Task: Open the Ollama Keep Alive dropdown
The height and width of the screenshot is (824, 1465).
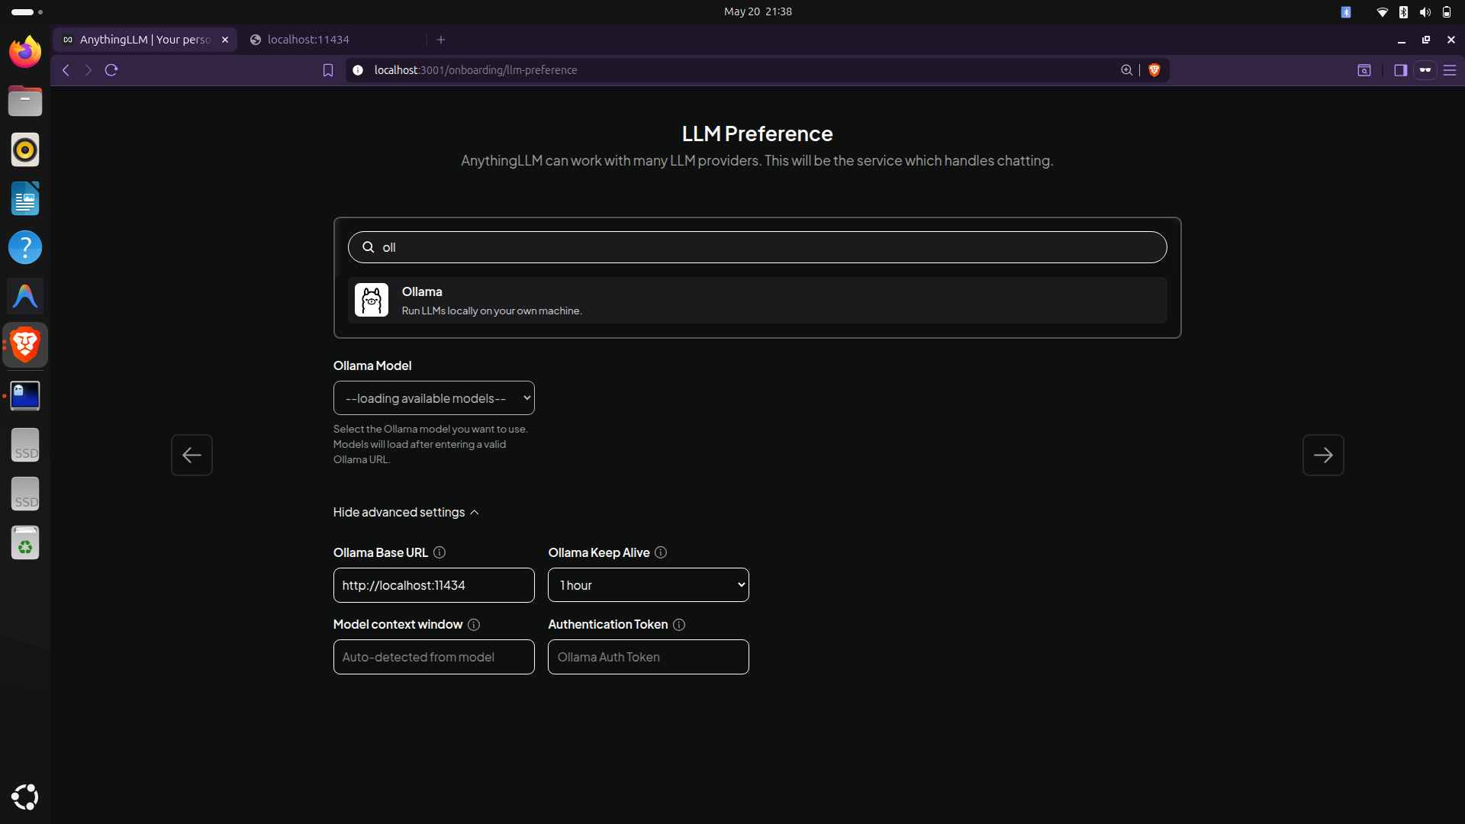Action: tap(649, 585)
